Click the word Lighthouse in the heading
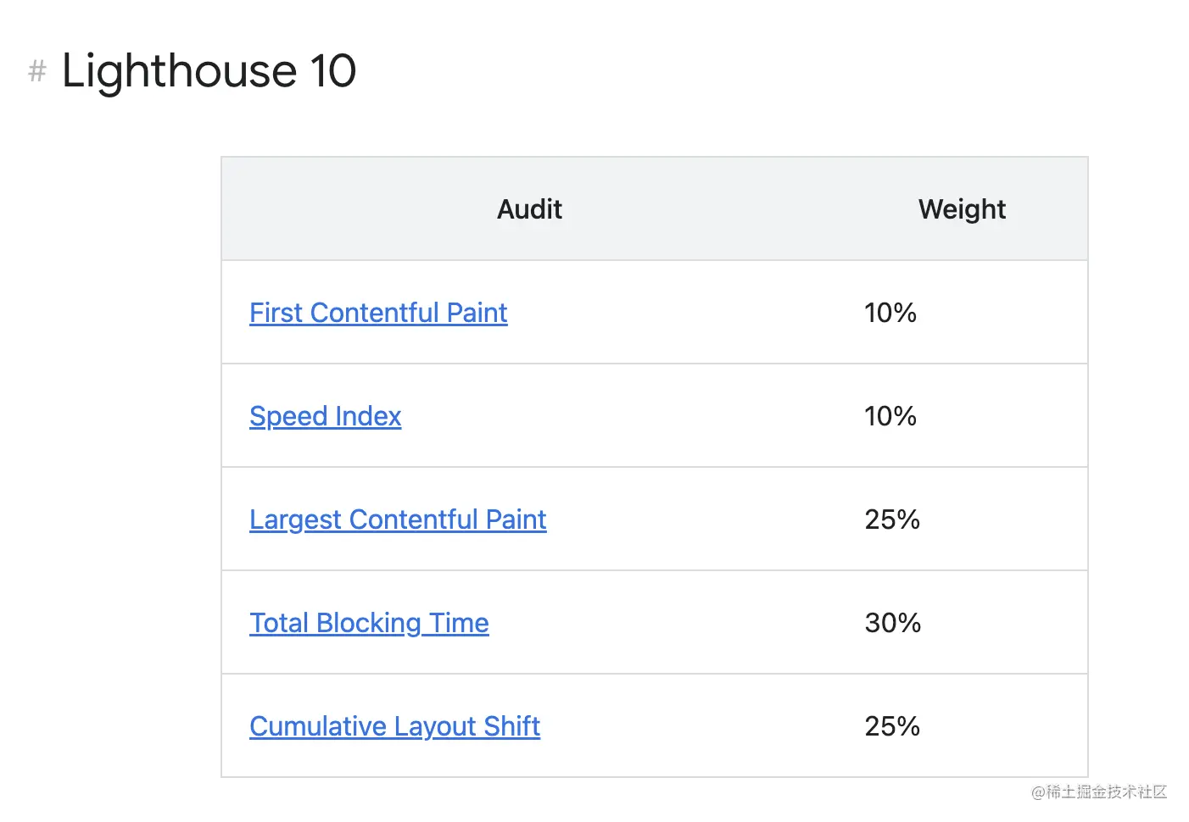Viewport: 1189px width, 822px height. pyautogui.click(x=179, y=70)
